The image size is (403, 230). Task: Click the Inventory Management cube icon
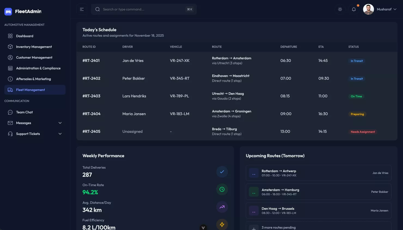click(10, 47)
